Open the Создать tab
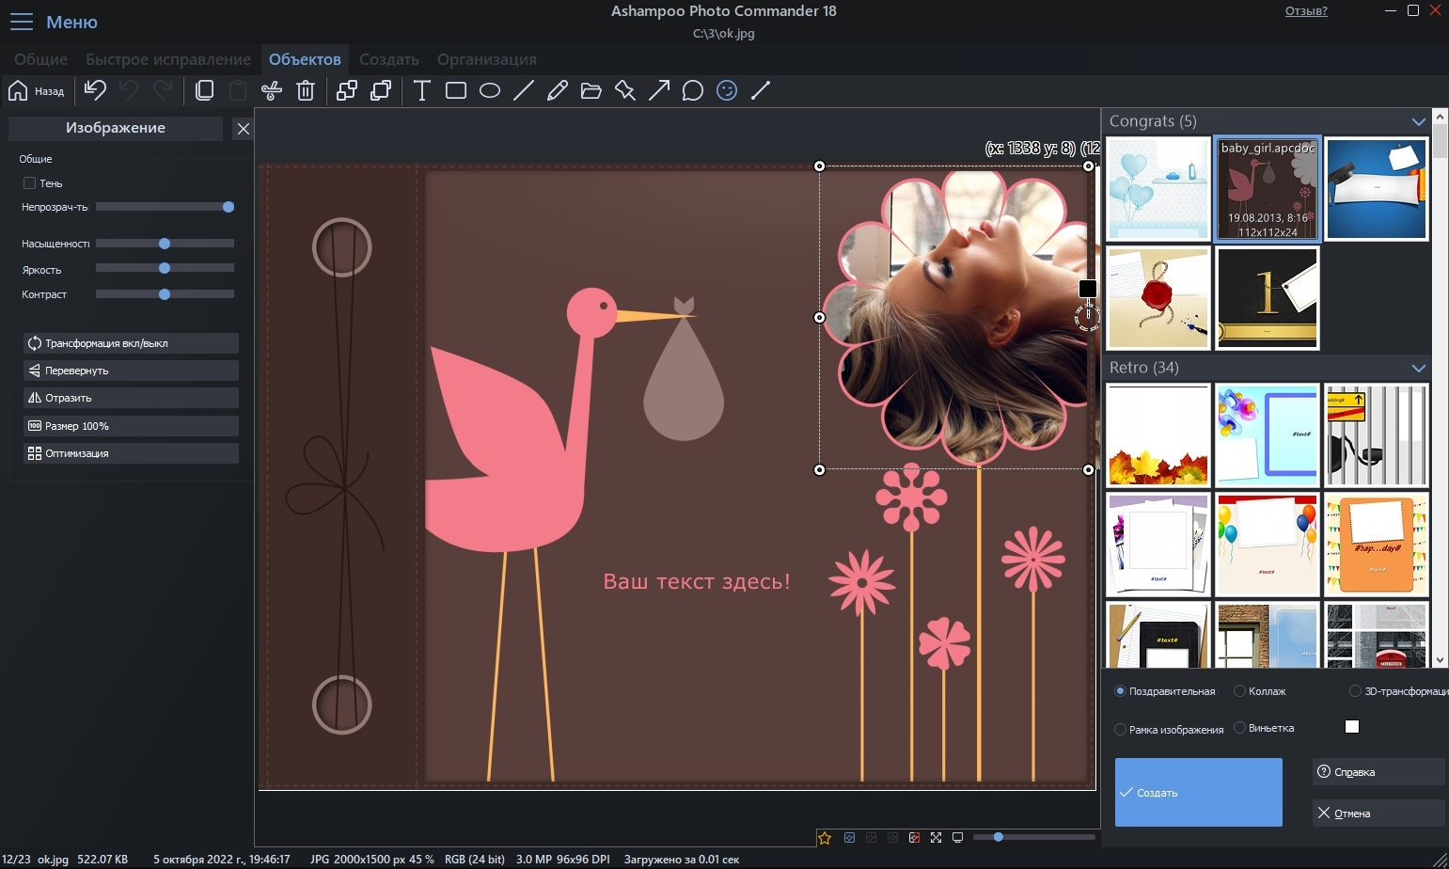Screen dimensions: 1449x869 tap(389, 59)
